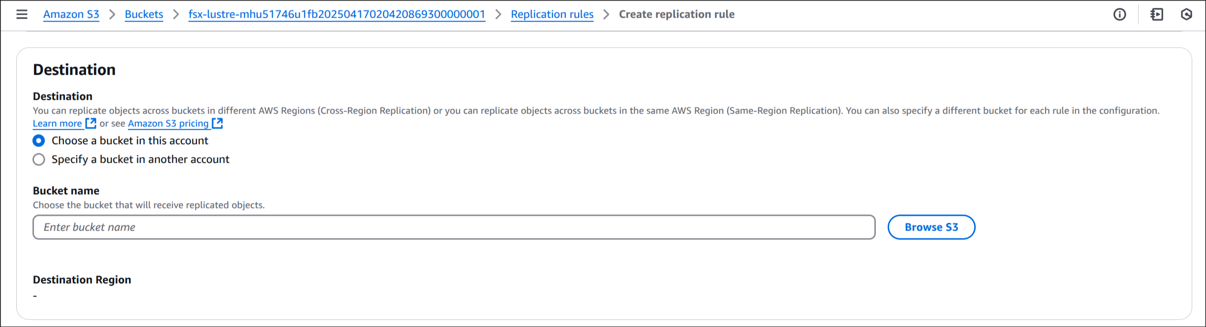Navigate to Buckets breadcrumb

pos(144,14)
